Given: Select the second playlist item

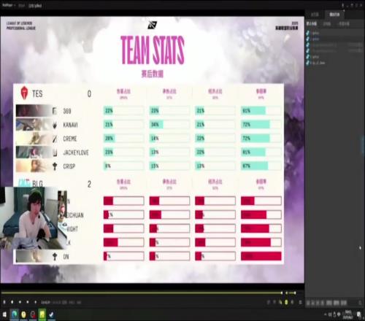Looking at the screenshot, I should 334,39.
